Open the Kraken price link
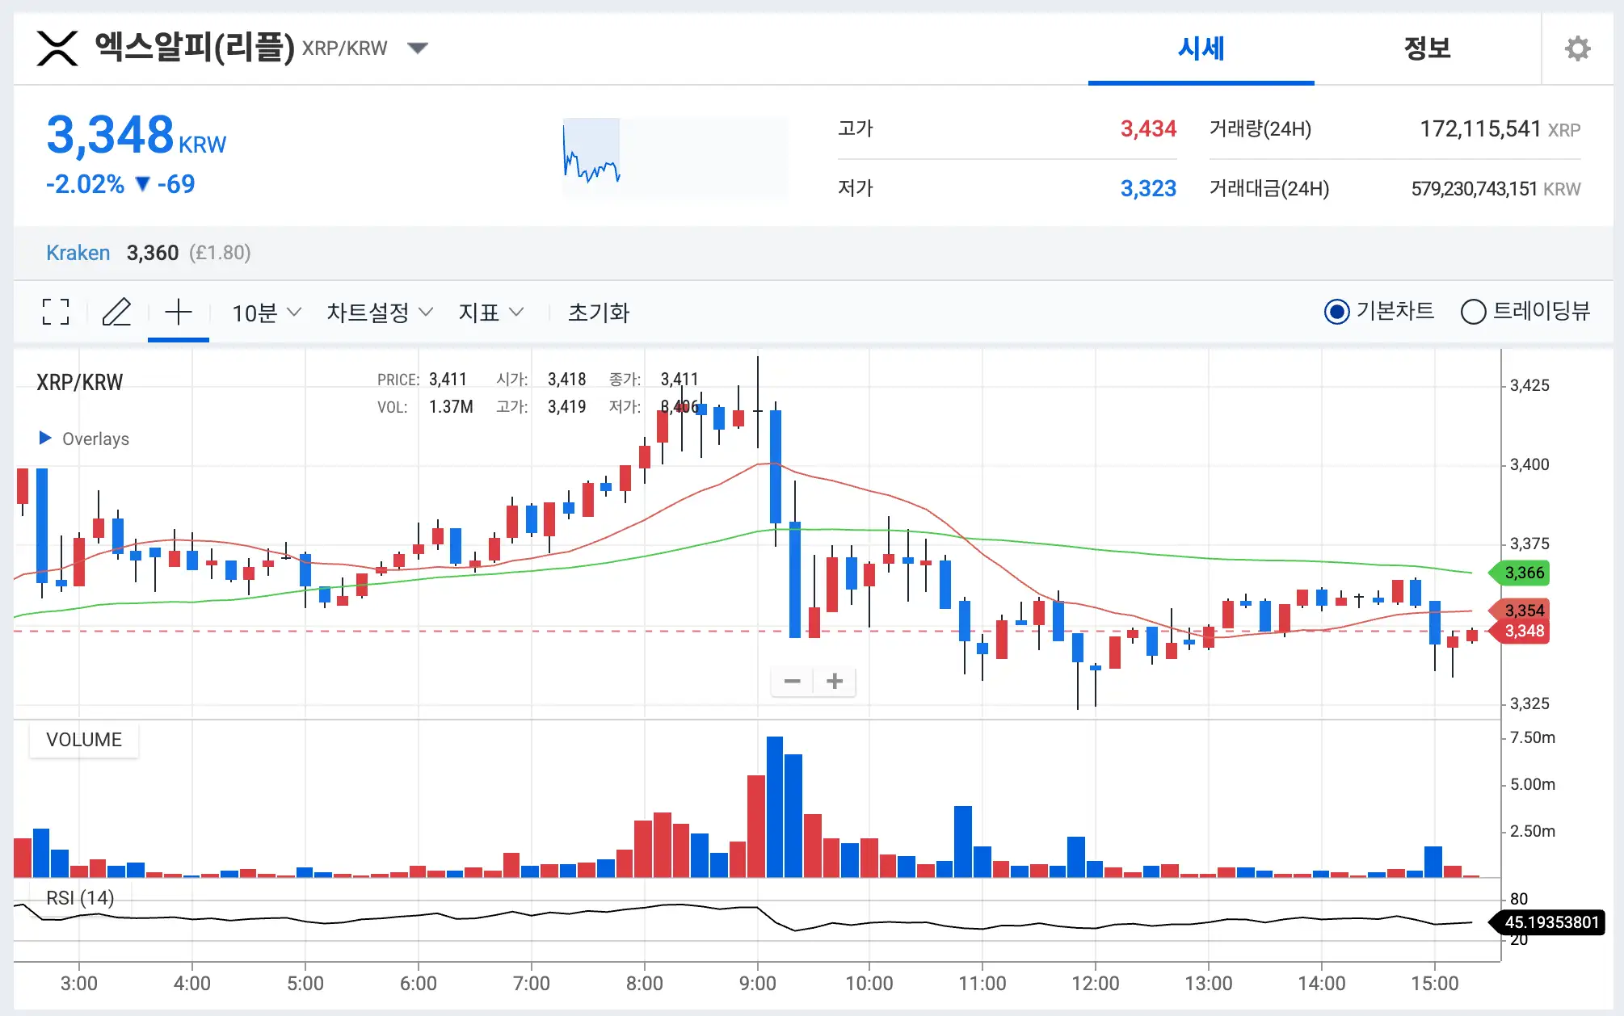The width and height of the screenshot is (1624, 1016). pos(78,253)
